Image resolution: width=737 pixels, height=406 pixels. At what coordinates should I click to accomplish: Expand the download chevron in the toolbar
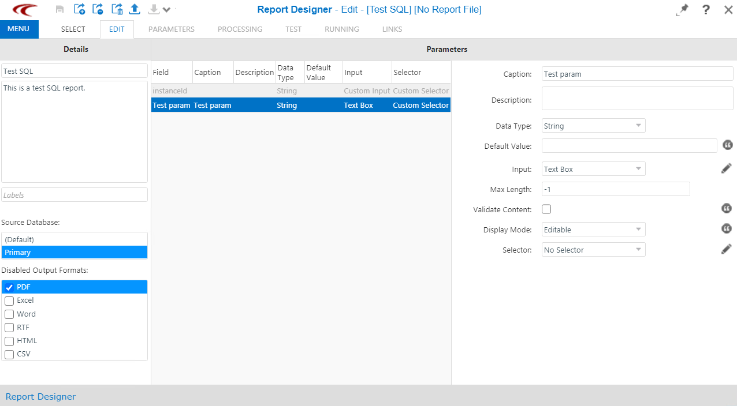[166, 10]
